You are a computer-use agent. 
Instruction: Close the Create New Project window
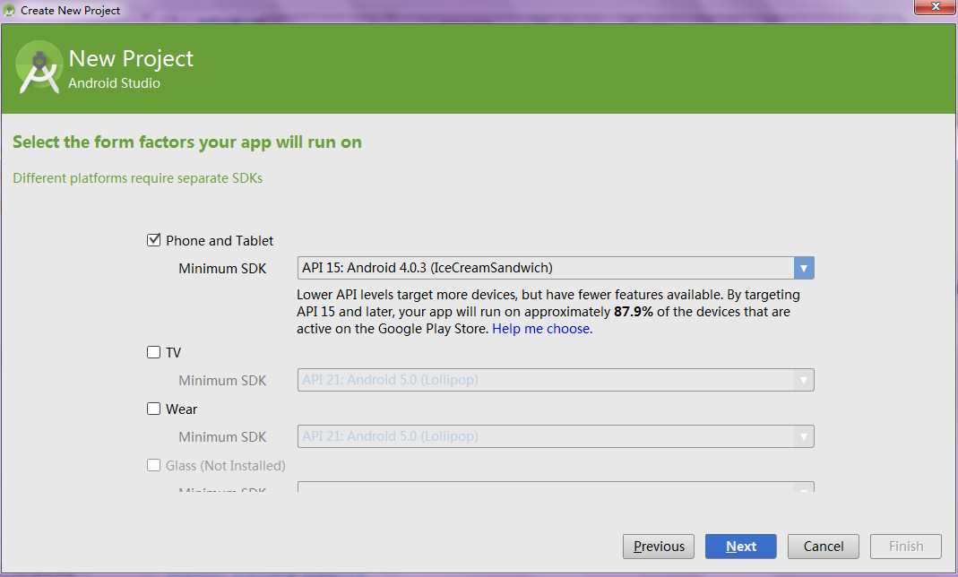pyautogui.click(x=935, y=6)
